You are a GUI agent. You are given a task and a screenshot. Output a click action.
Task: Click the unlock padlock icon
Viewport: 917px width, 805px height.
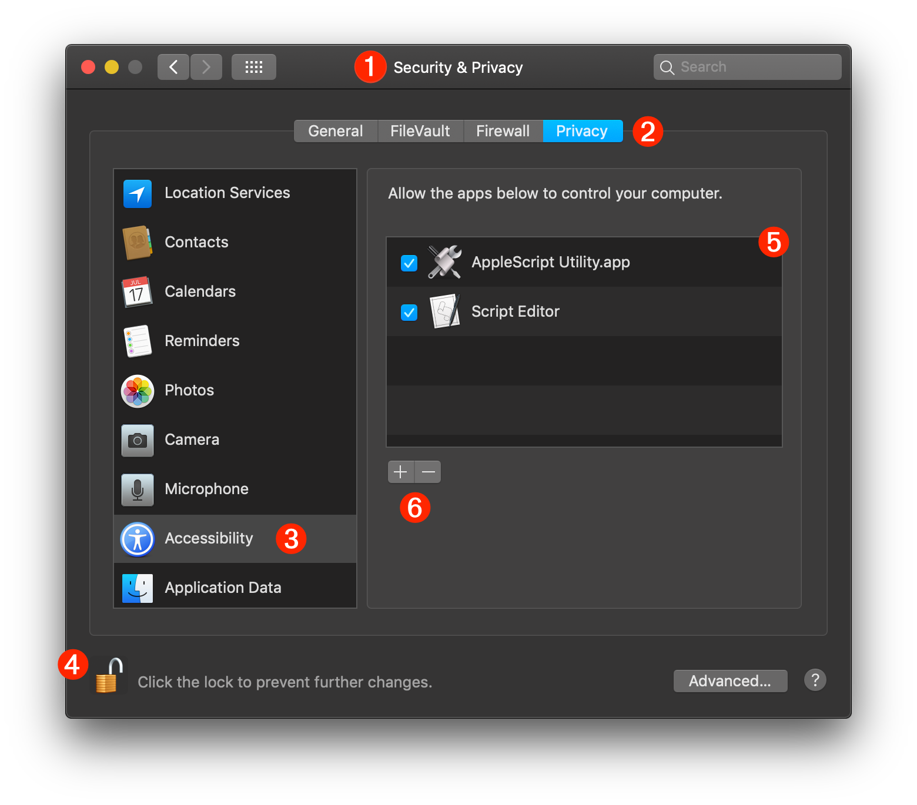pos(109,676)
